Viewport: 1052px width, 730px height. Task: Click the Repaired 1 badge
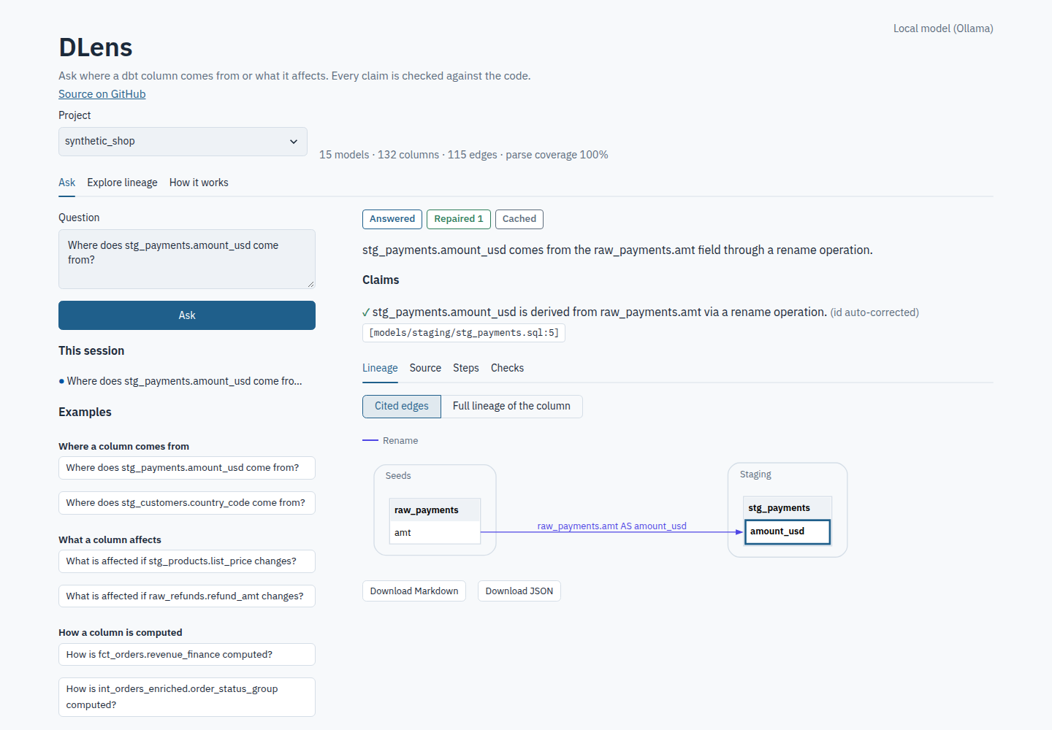[459, 219]
